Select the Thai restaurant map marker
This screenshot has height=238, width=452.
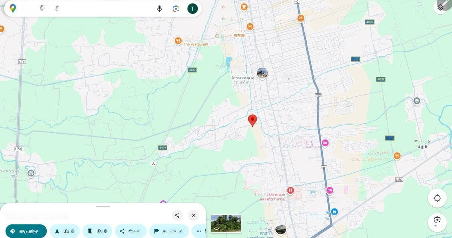(178, 41)
